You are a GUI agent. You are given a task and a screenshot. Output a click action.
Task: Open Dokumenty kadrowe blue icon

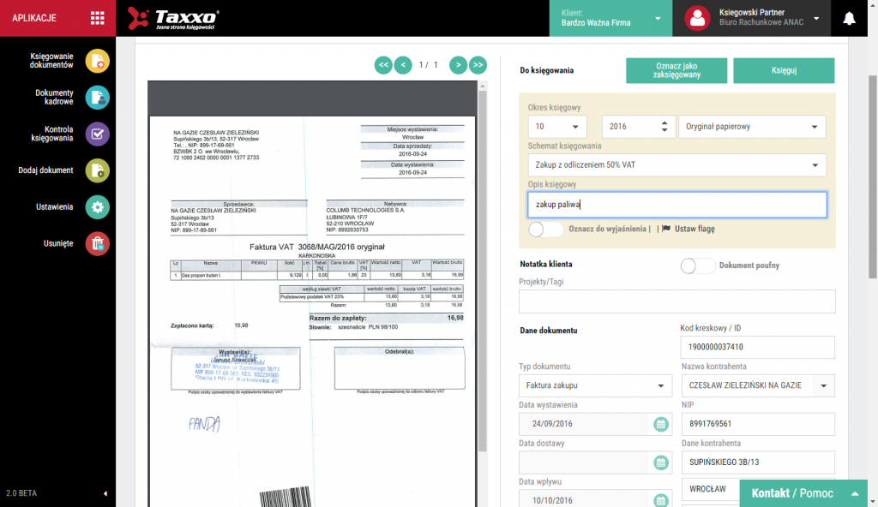tap(98, 98)
